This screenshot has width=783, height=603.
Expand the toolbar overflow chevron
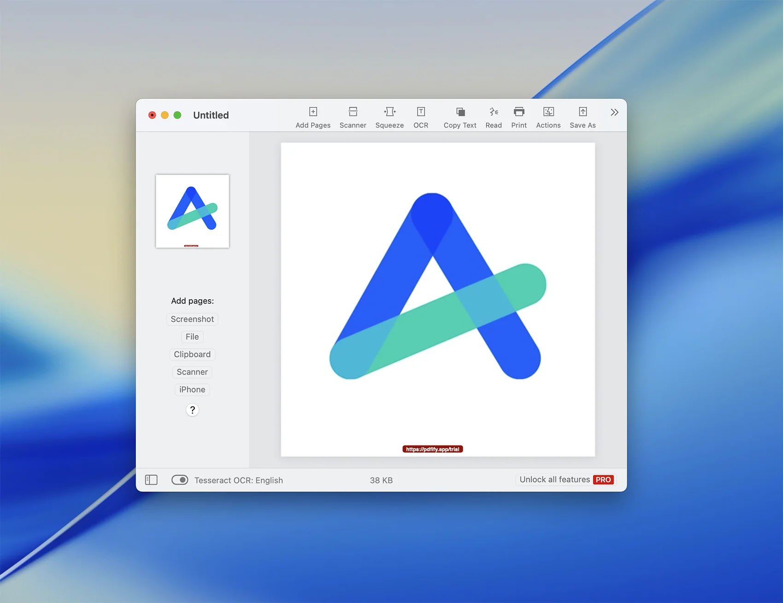click(614, 112)
